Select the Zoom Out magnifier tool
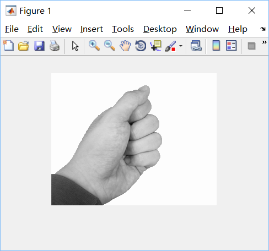269x251 pixels. 110,46
